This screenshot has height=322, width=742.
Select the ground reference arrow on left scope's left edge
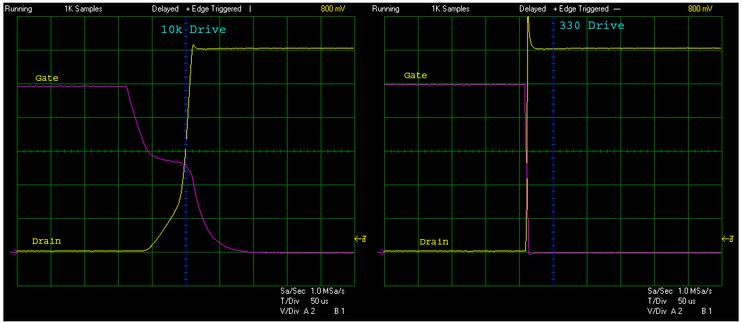tap(12, 253)
